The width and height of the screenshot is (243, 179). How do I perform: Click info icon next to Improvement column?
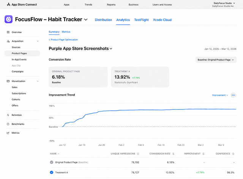click(204, 154)
